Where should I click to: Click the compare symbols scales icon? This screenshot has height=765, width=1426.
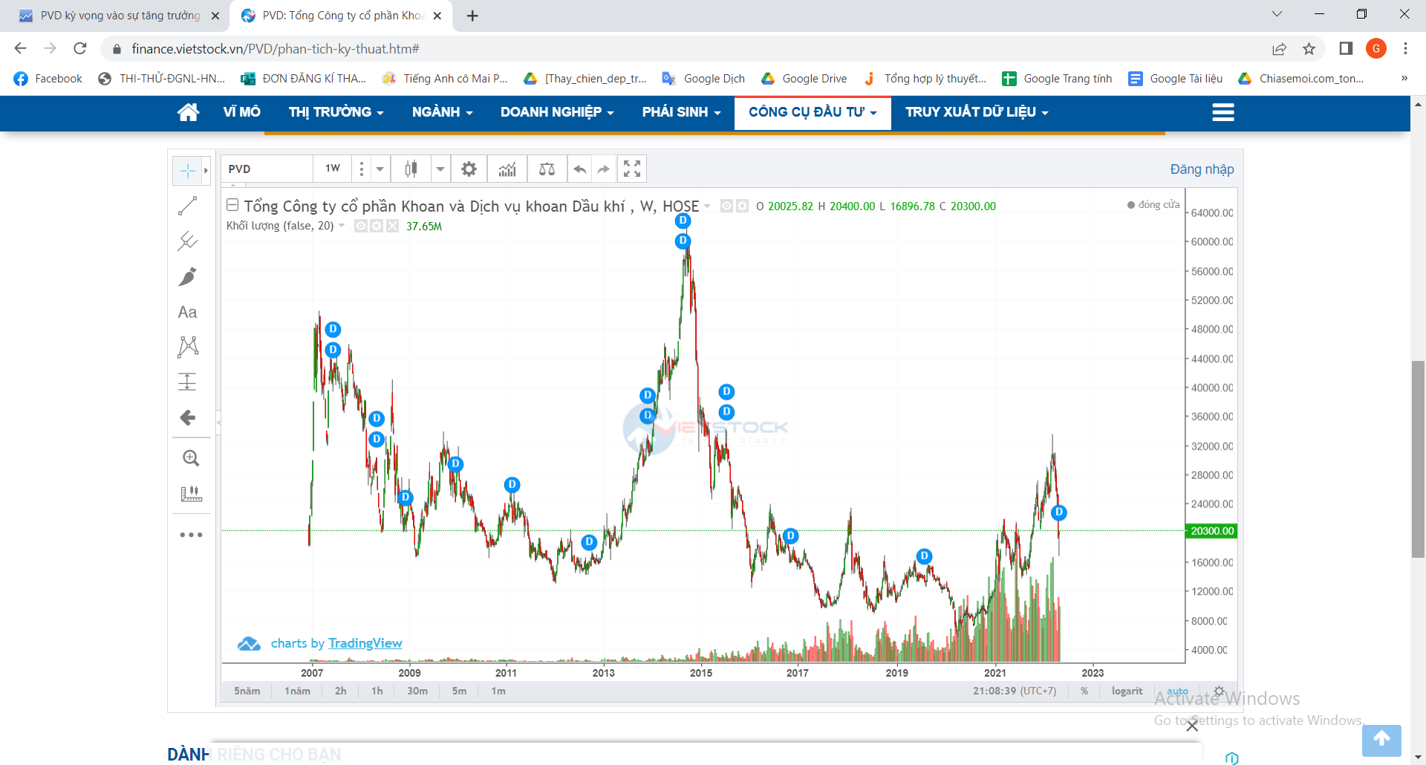[x=547, y=169]
